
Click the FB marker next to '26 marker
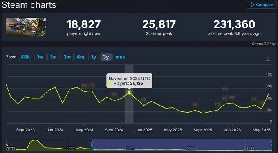(254, 99)
